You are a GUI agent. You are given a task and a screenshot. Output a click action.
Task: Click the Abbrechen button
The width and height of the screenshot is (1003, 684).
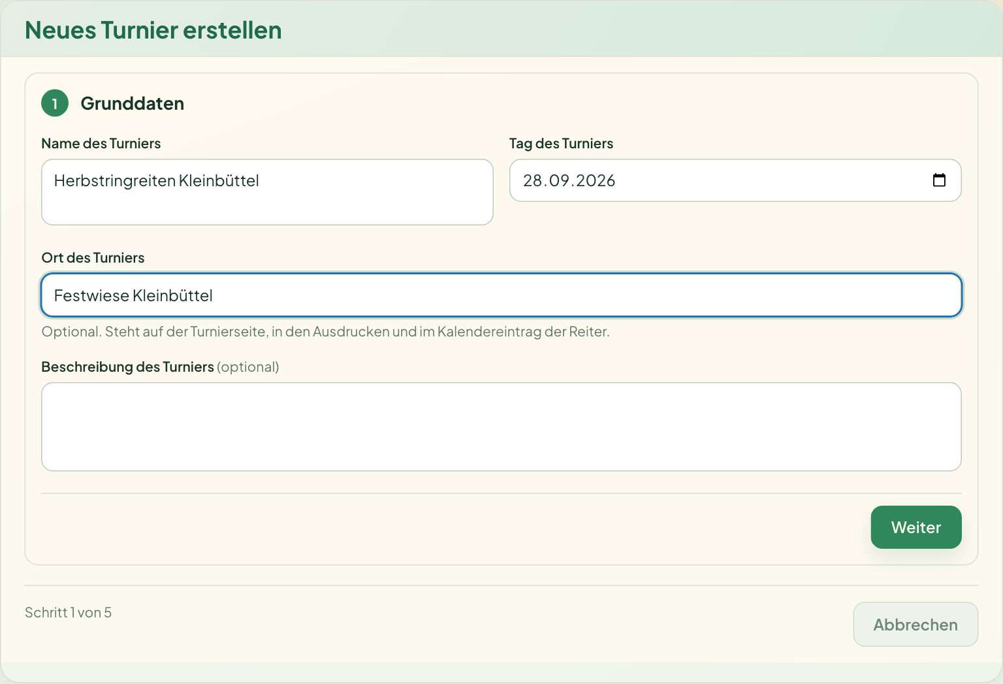coord(915,625)
